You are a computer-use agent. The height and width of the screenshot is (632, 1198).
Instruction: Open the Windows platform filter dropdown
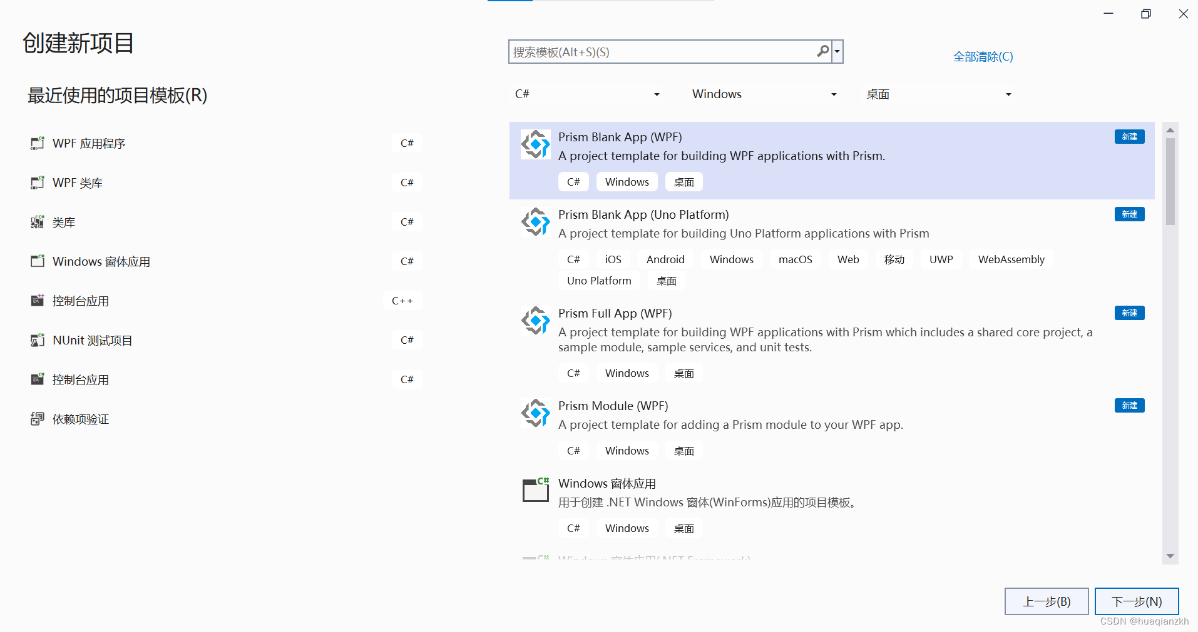point(764,94)
